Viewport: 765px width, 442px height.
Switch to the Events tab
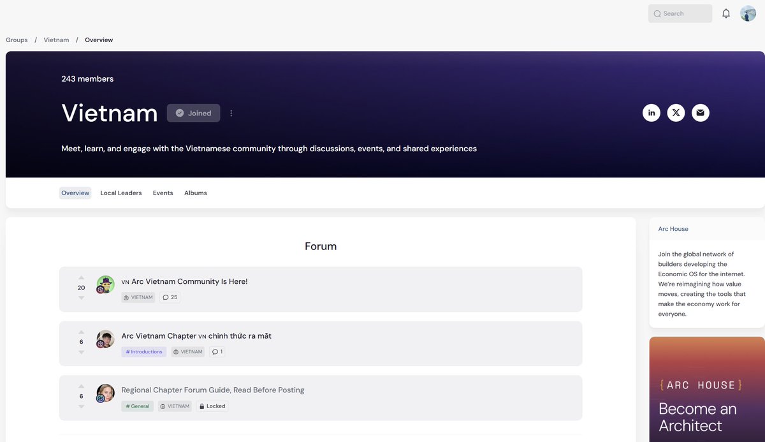coord(163,193)
